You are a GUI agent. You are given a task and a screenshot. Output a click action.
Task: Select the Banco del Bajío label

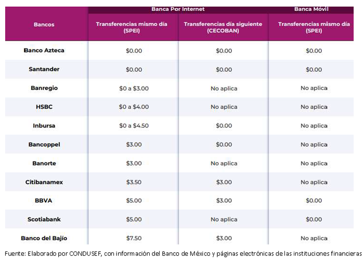click(44, 238)
